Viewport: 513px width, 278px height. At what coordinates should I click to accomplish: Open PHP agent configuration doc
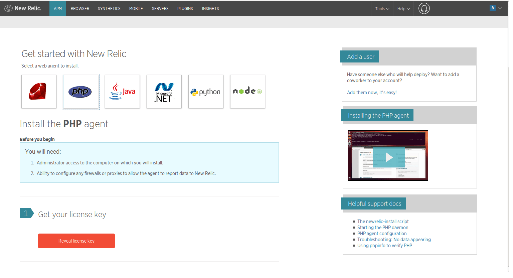[x=382, y=234]
